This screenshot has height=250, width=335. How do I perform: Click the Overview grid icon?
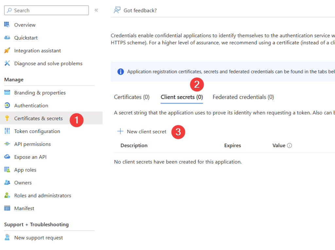coord(7,25)
